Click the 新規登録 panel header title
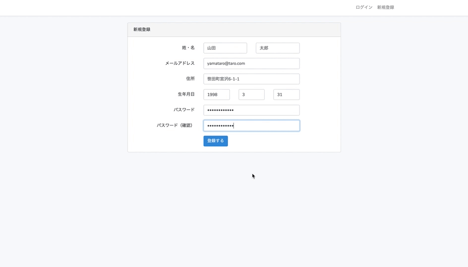The width and height of the screenshot is (468, 267). [x=142, y=30]
